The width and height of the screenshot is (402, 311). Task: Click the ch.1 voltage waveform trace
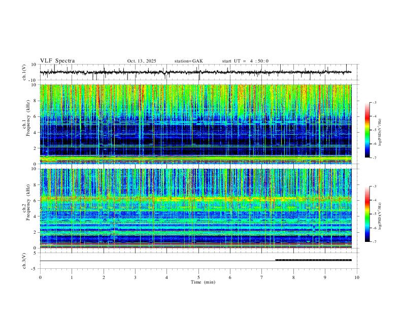point(195,72)
